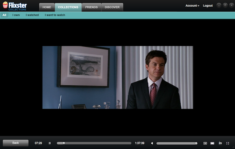This screenshot has height=149, width=235.
Task: Show the 'I want to watch' filter
Action: click(55, 15)
